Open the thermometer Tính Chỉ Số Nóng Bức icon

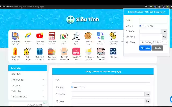coord(15,51)
